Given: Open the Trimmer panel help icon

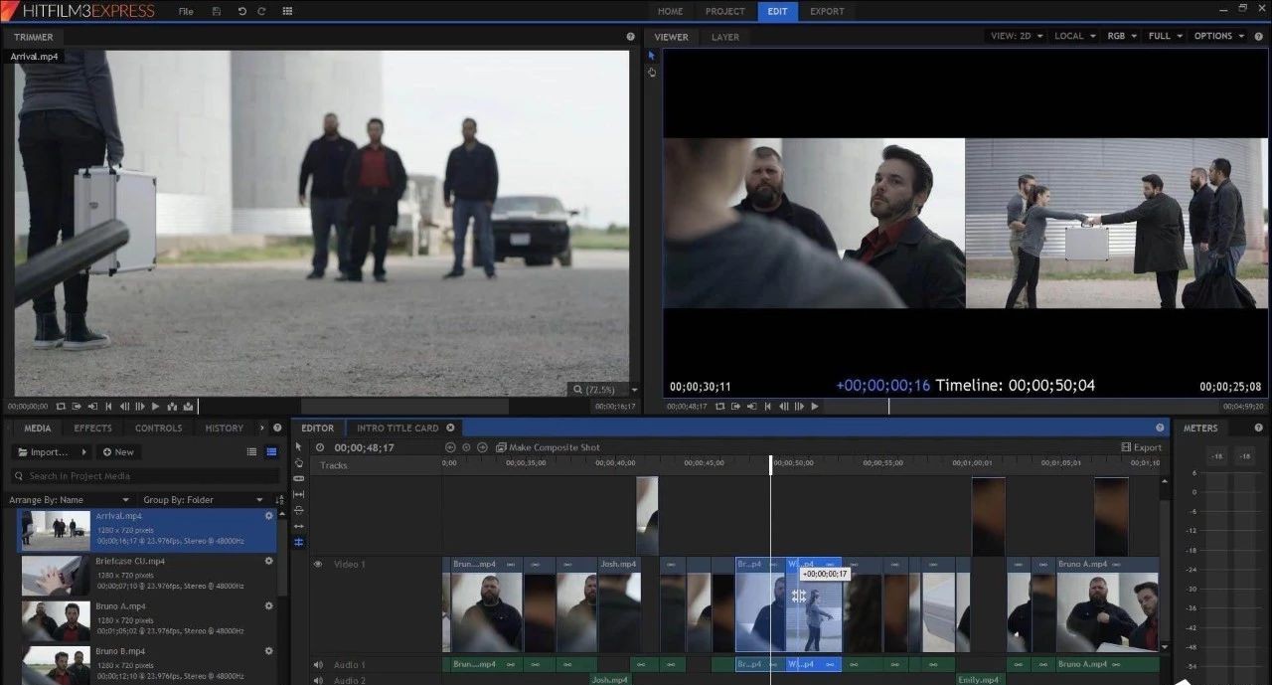Looking at the screenshot, I should tap(630, 37).
